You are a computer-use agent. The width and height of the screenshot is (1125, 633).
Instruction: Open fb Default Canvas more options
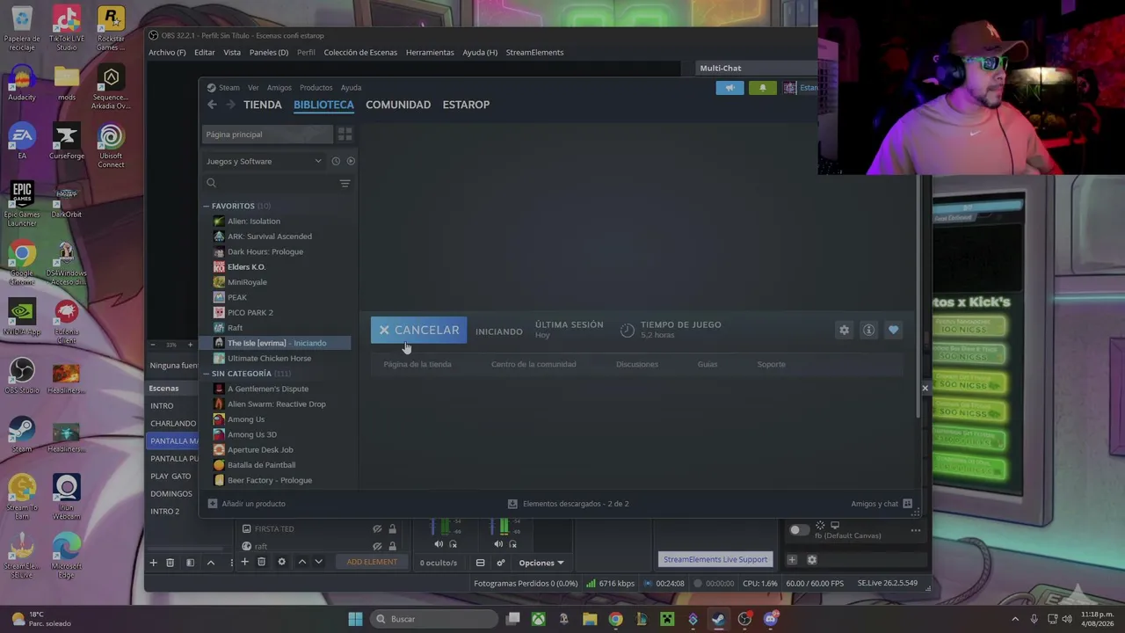coord(915,530)
